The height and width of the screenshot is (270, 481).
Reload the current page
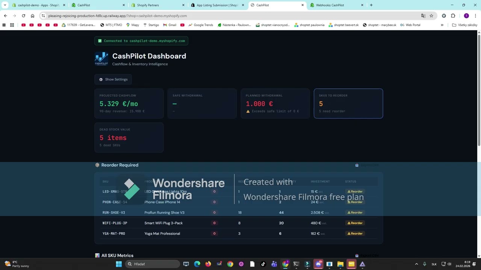click(23, 16)
